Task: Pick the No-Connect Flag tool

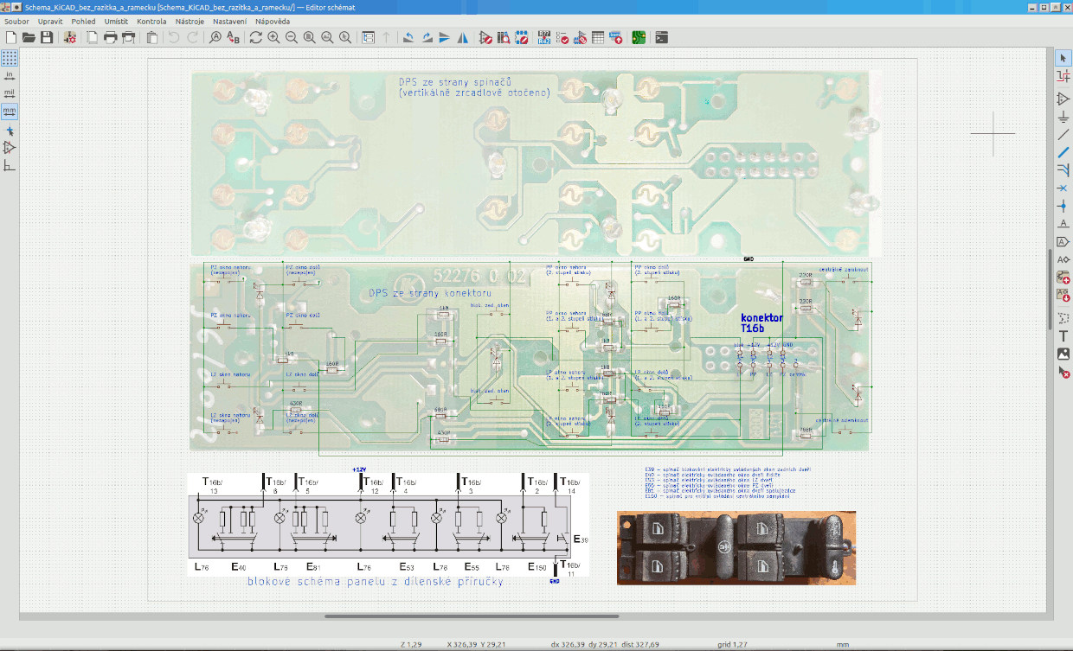Action: [x=1063, y=188]
